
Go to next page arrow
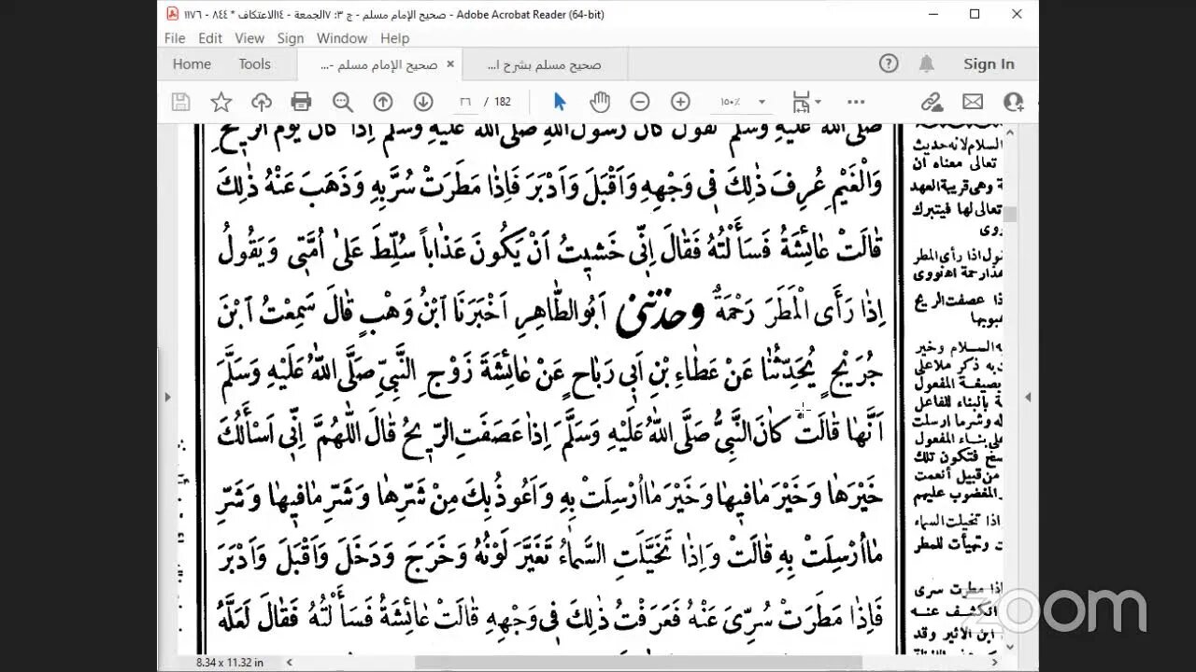point(423,102)
